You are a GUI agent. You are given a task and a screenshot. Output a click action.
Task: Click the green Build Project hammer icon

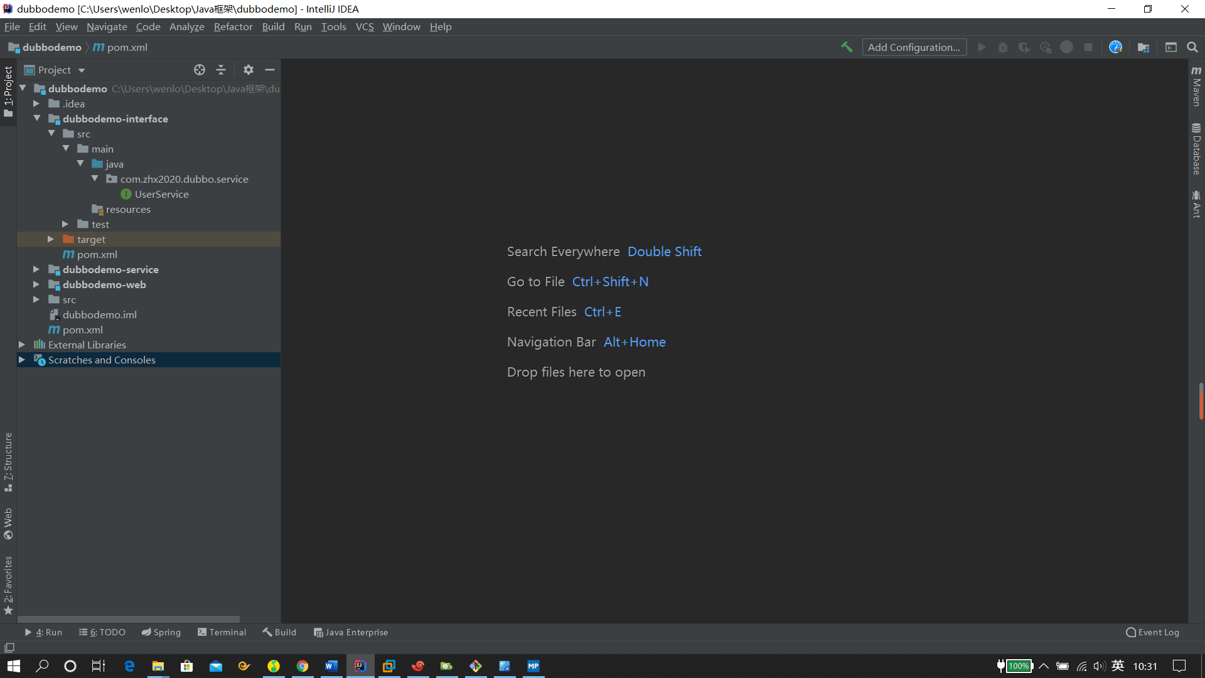(x=847, y=47)
